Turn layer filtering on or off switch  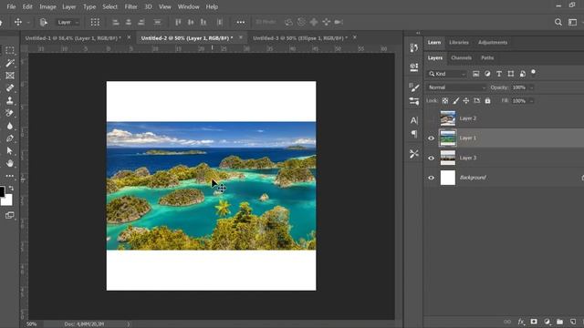point(533,72)
